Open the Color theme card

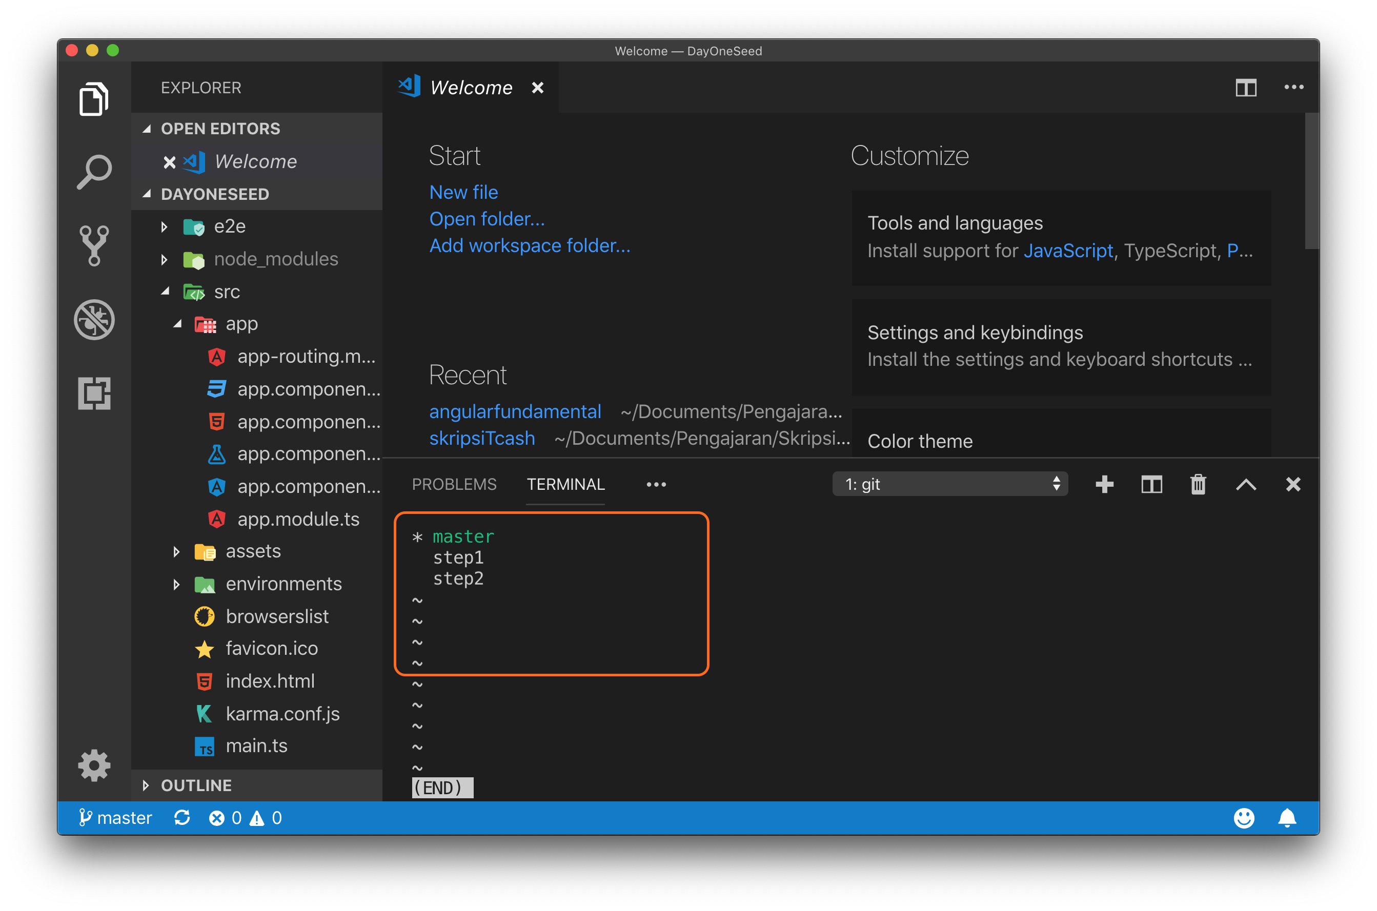point(1061,433)
